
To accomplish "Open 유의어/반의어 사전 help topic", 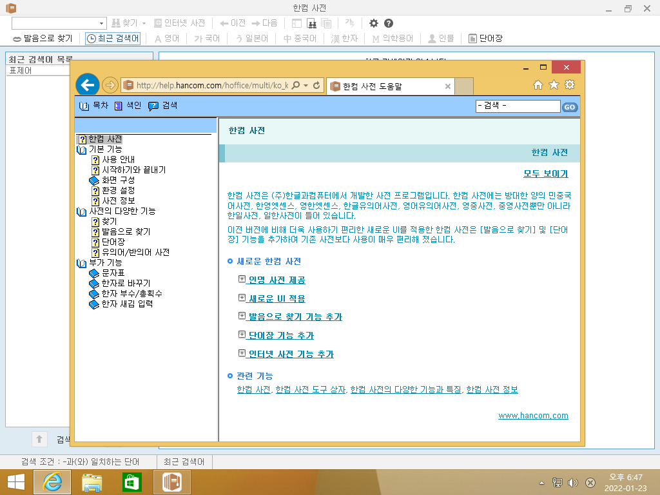I will [x=135, y=252].
